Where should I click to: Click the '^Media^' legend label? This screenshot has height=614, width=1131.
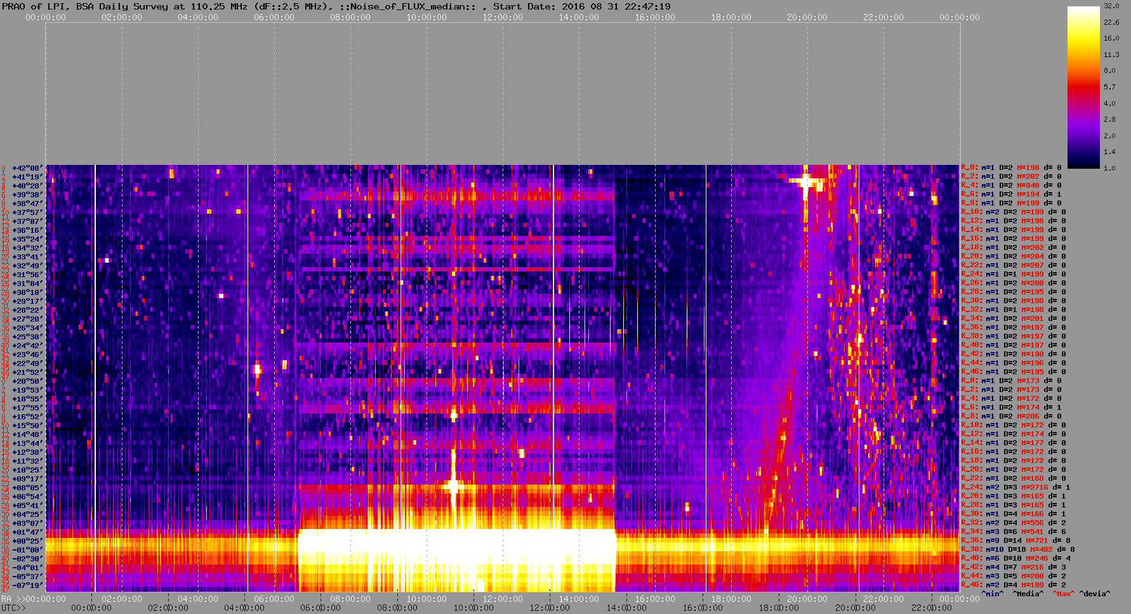click(x=1028, y=594)
